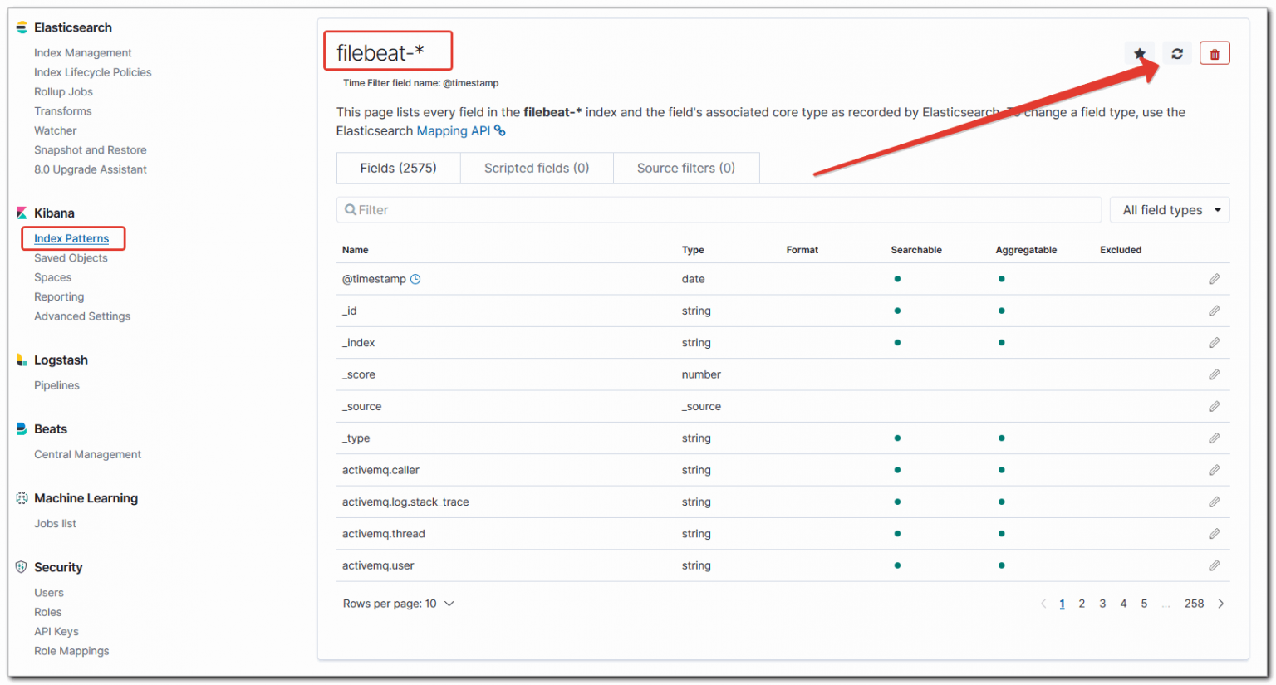Open Security Users page
The height and width of the screenshot is (685, 1276).
pyautogui.click(x=48, y=593)
